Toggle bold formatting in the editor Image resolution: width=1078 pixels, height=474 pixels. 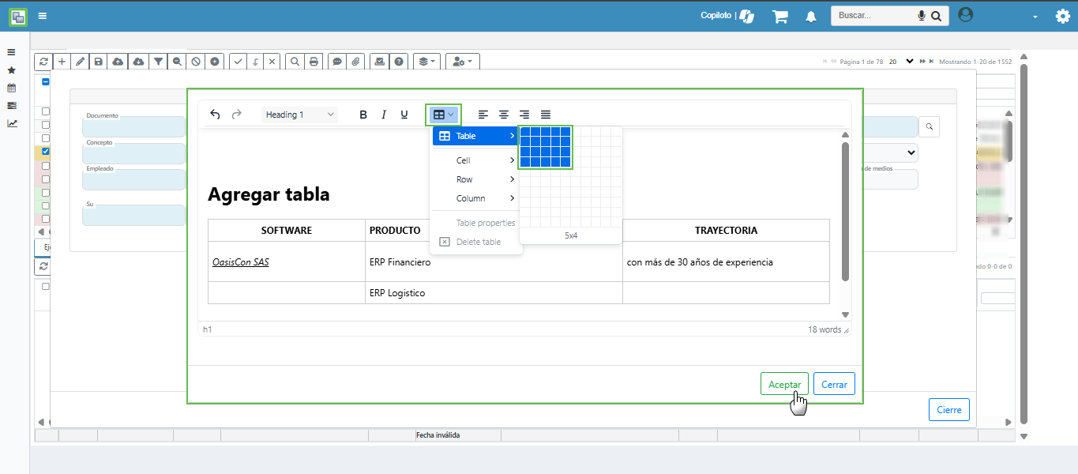363,115
